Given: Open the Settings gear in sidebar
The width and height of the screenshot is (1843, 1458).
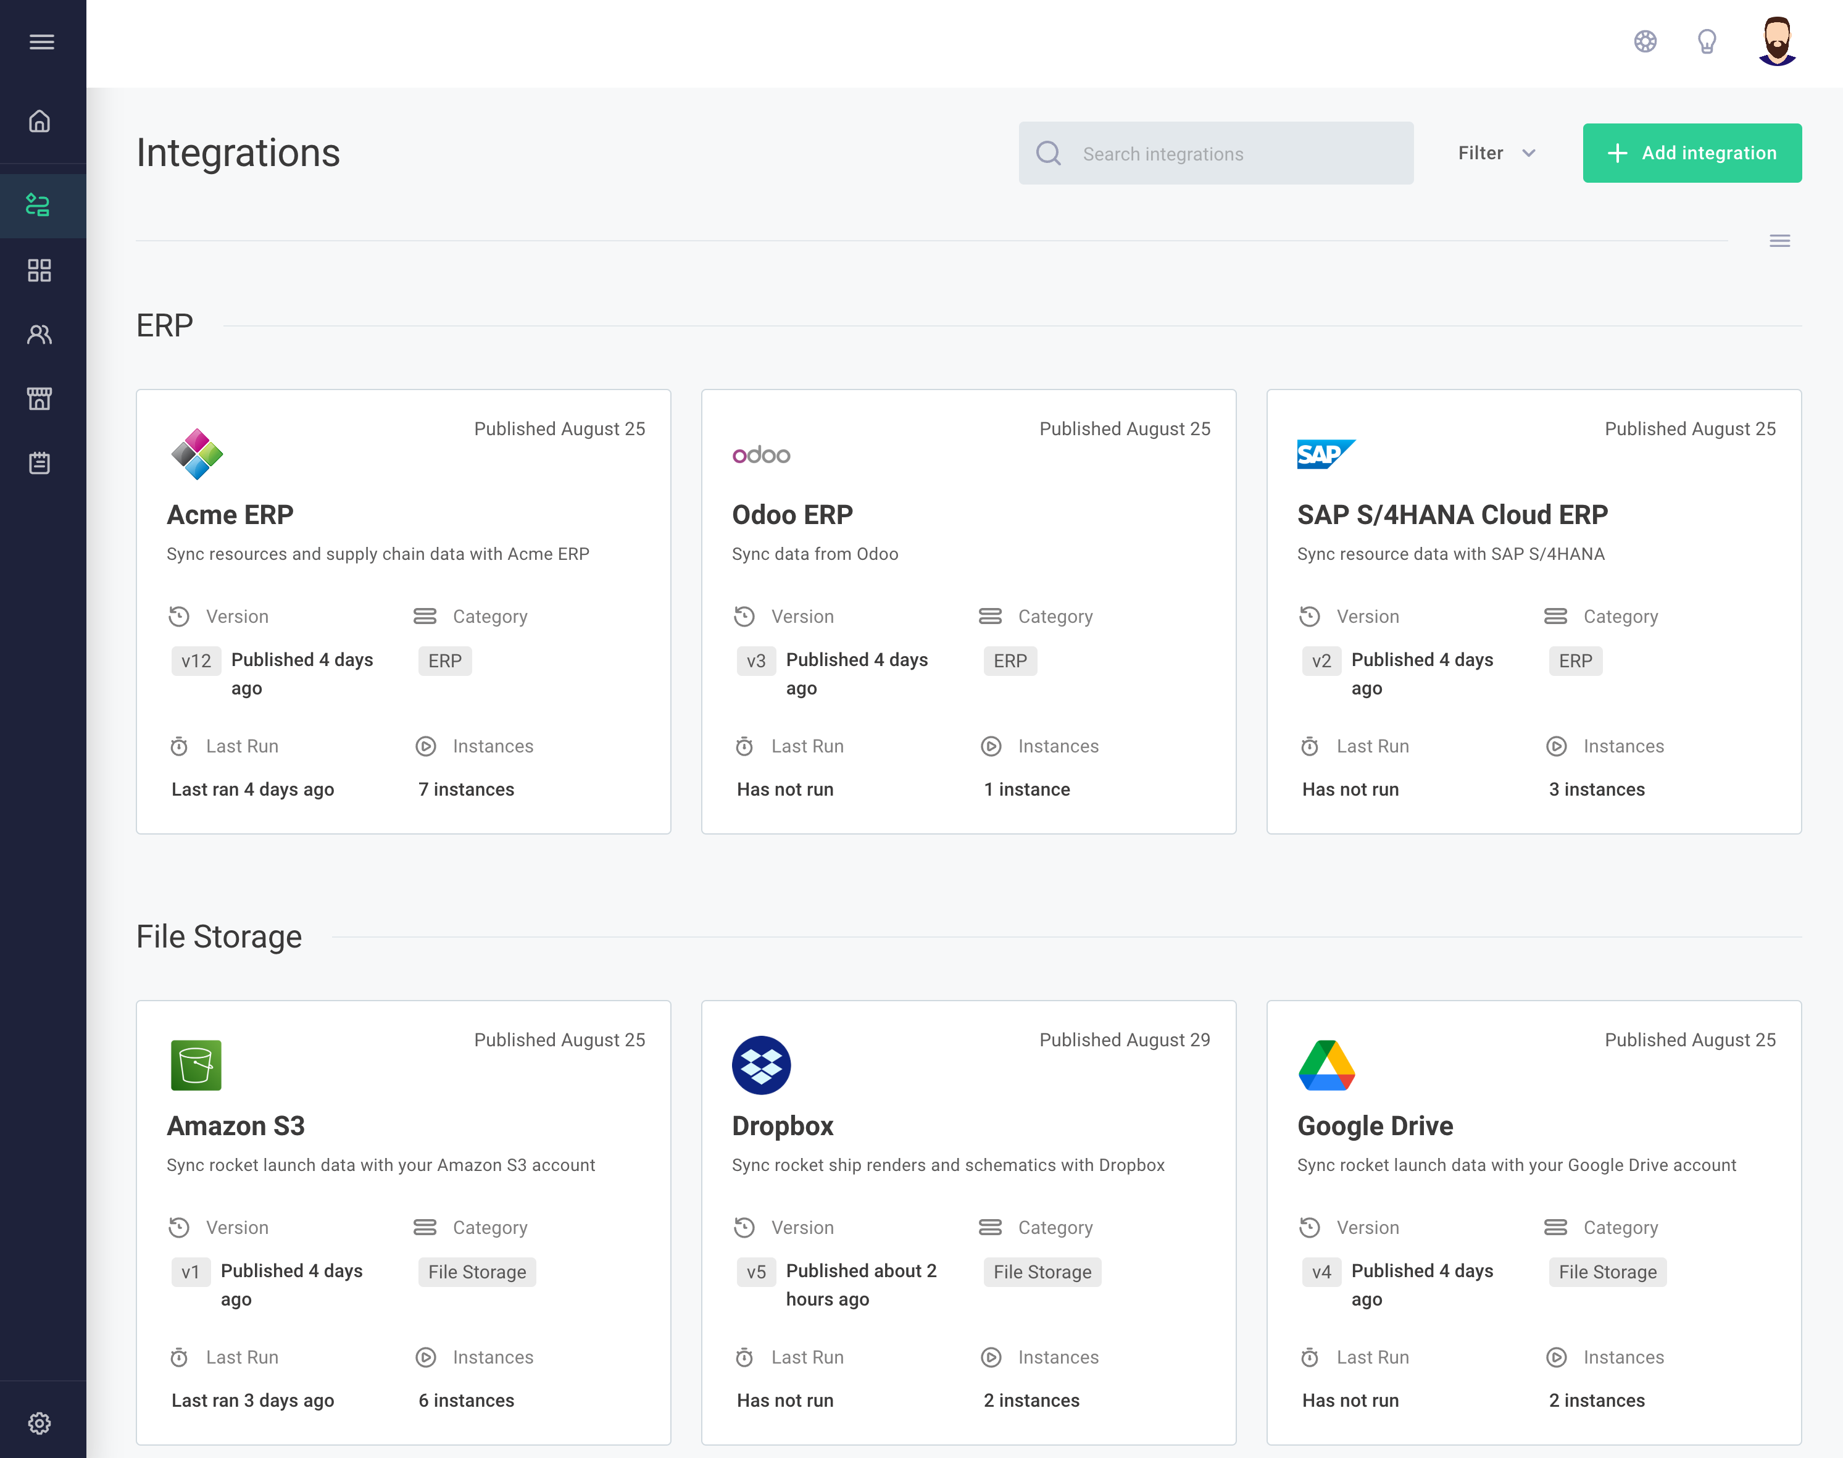Looking at the screenshot, I should [x=40, y=1422].
